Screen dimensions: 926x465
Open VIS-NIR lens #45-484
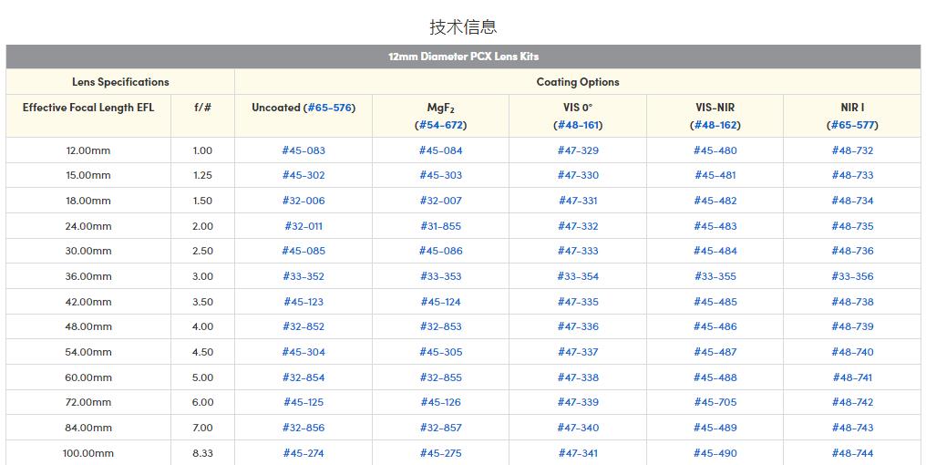coord(715,251)
